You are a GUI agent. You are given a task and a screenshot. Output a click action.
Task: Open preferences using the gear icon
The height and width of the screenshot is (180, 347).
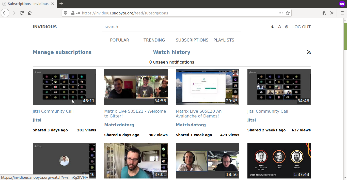(x=287, y=27)
